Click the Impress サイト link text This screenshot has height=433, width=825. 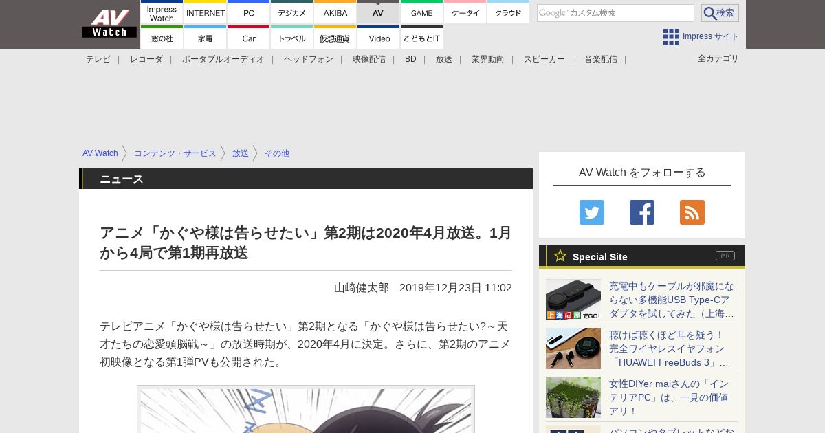pos(711,36)
